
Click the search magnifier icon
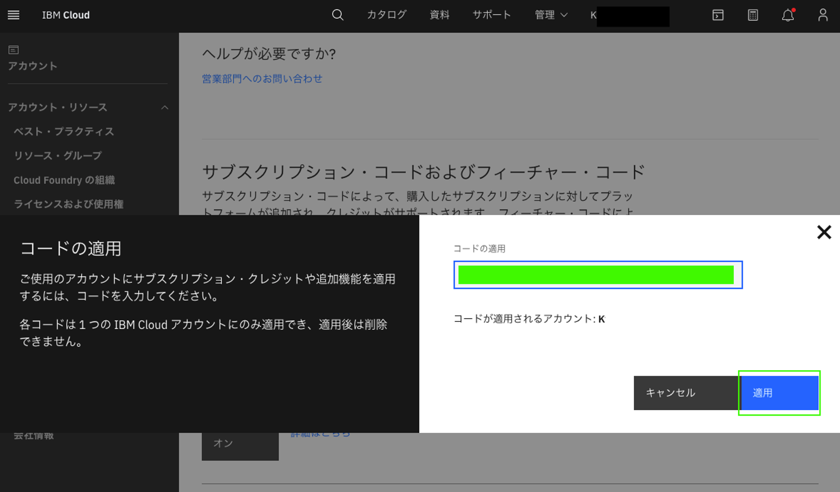(338, 15)
